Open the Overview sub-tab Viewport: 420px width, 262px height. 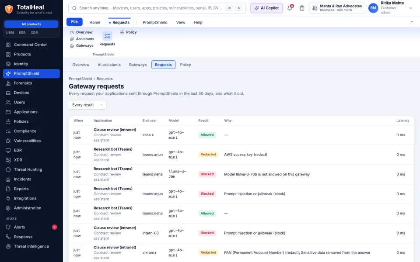(81, 65)
